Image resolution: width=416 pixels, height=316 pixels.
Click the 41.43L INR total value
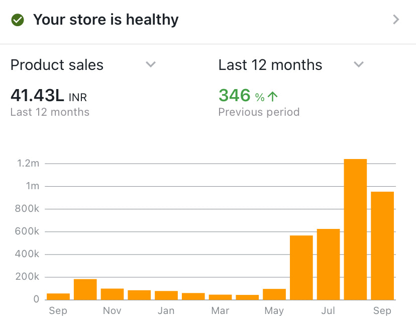(x=48, y=96)
